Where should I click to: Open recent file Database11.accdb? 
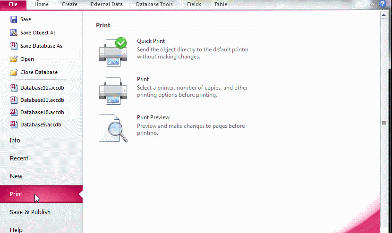click(x=42, y=100)
